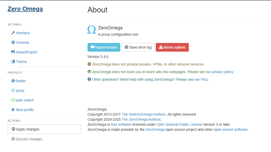Viewport: 271px width, 152px height.
Task: Click Discard changes
Action: (x=29, y=139)
